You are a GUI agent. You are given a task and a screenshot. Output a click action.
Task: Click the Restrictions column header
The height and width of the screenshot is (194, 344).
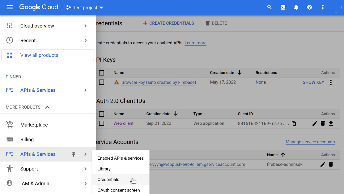point(266,73)
